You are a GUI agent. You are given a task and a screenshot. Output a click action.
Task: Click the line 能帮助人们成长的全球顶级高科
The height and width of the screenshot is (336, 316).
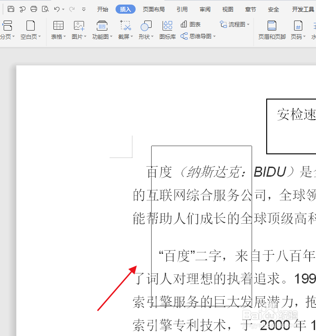(224, 218)
